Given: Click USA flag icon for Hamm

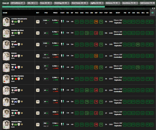Looking at the screenshot, I should point(16,56).
